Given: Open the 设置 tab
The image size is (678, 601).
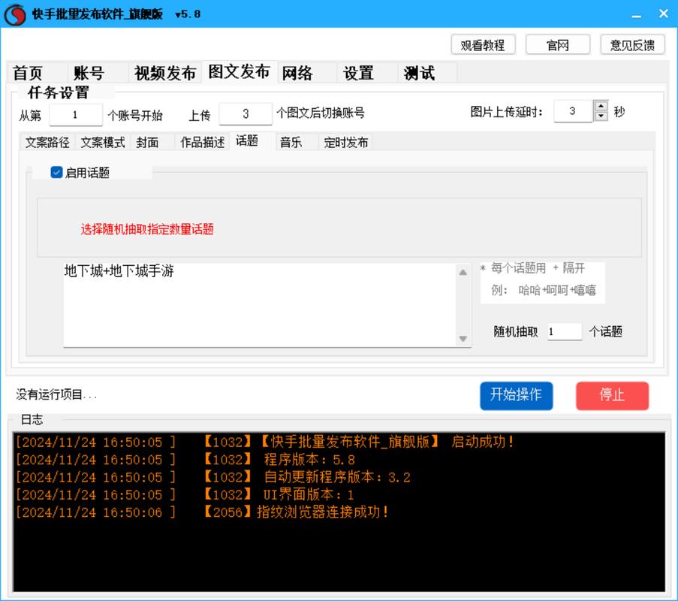Looking at the screenshot, I should click(x=368, y=73).
